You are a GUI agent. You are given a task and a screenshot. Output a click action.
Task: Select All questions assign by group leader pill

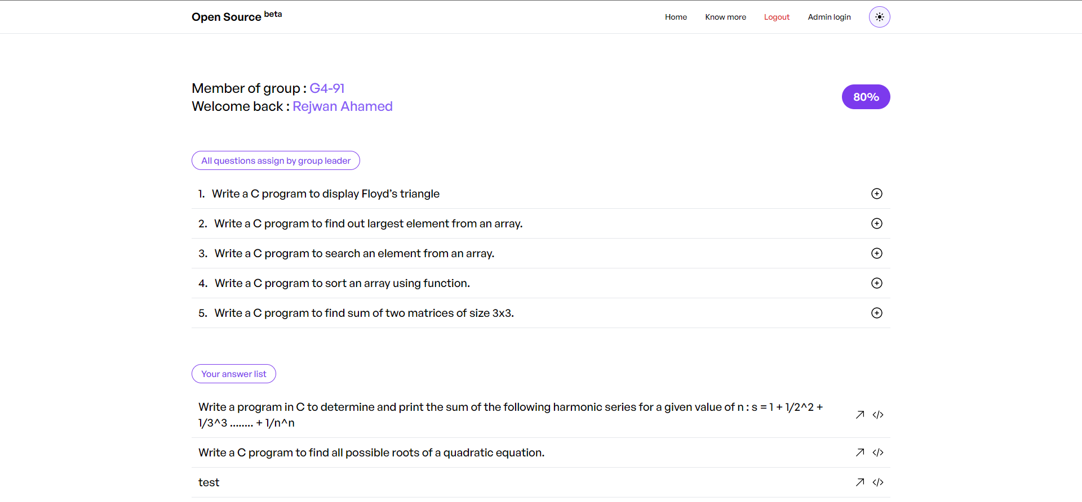(276, 160)
